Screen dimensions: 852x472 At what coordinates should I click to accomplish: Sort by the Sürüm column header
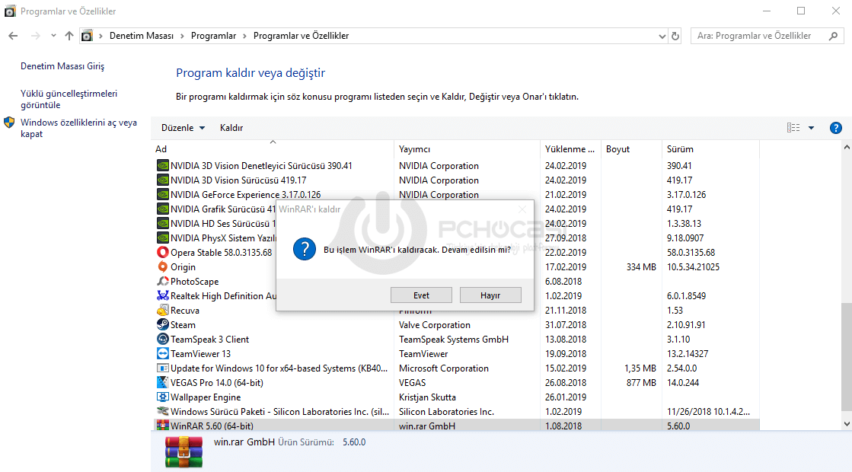coord(710,148)
